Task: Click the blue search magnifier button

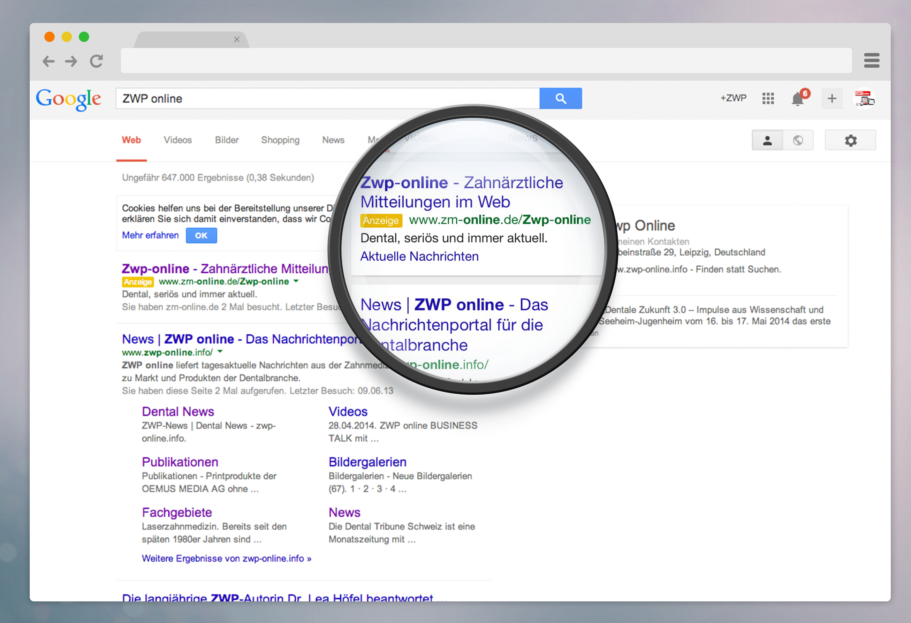Action: click(x=561, y=98)
